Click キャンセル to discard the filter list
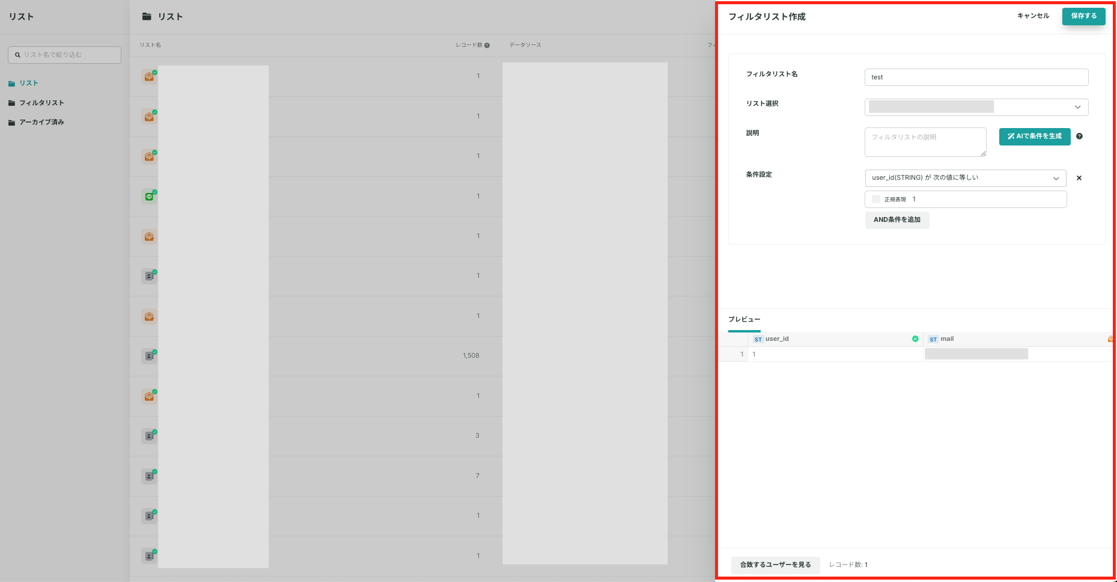 point(1033,16)
